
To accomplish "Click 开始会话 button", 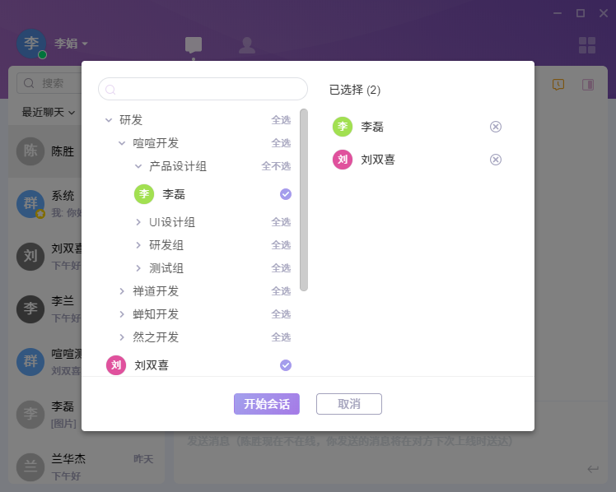I will [x=266, y=404].
